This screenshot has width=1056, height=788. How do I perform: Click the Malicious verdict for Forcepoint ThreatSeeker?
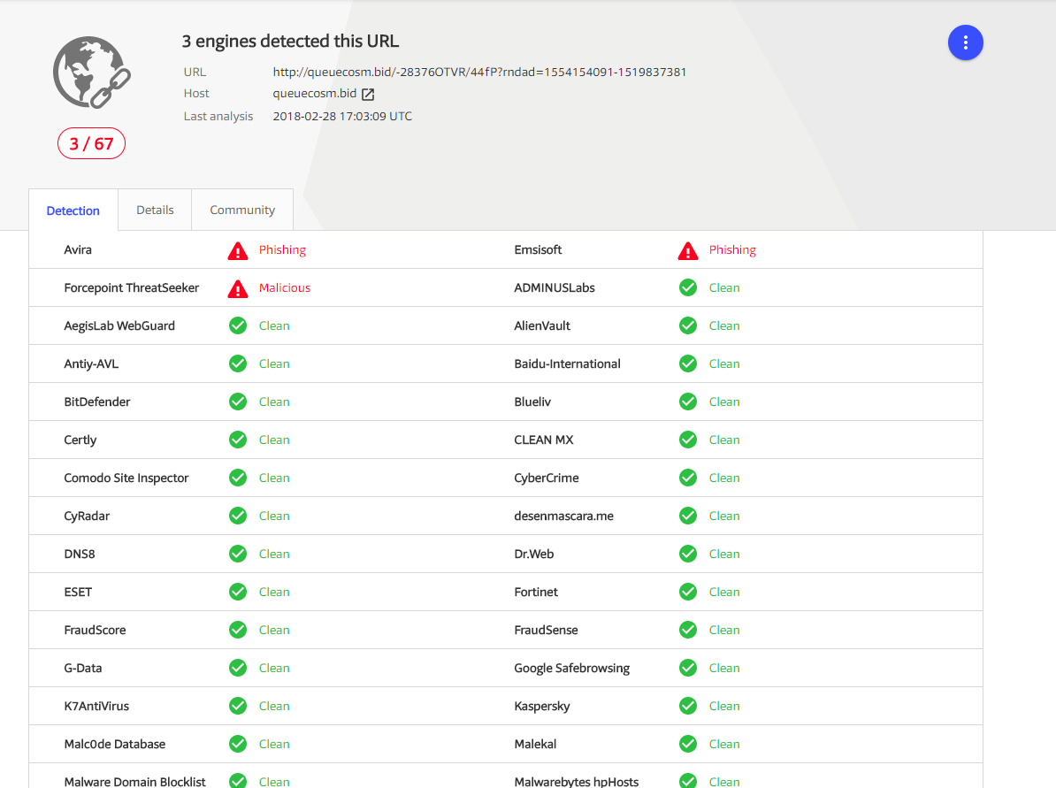285,288
